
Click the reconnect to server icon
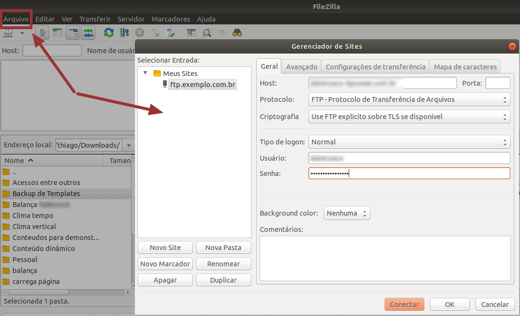(x=170, y=33)
